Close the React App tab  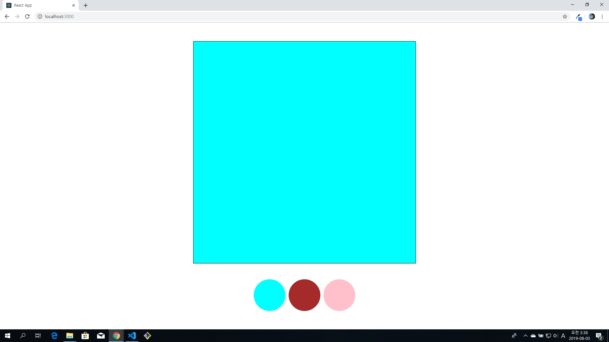coord(74,5)
